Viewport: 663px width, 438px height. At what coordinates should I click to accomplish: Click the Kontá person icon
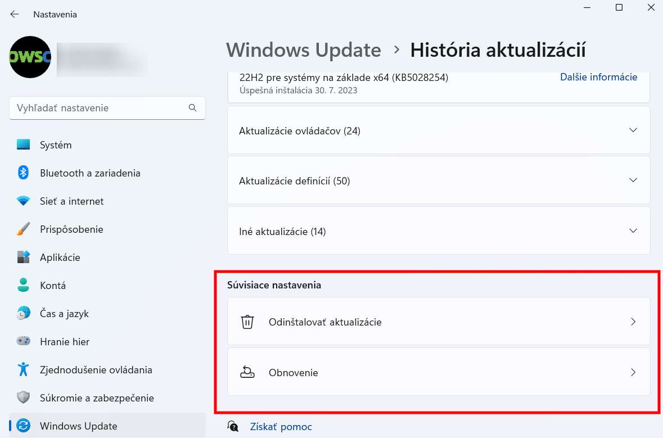point(23,285)
